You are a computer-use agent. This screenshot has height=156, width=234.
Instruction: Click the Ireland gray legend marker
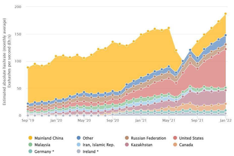pyautogui.click(x=79, y=151)
